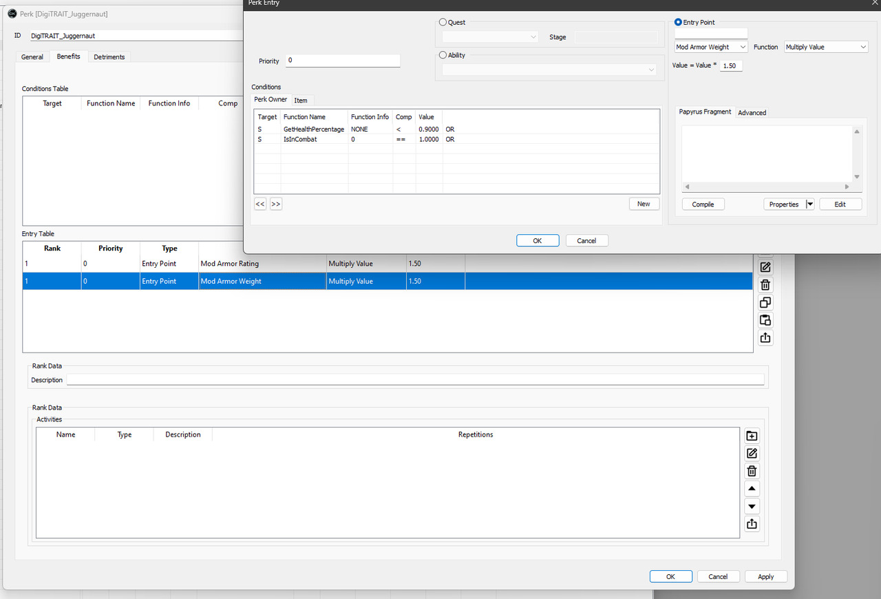This screenshot has height=599, width=881.
Task: Click the Perk window's Creation Kit icon
Action: [12, 14]
